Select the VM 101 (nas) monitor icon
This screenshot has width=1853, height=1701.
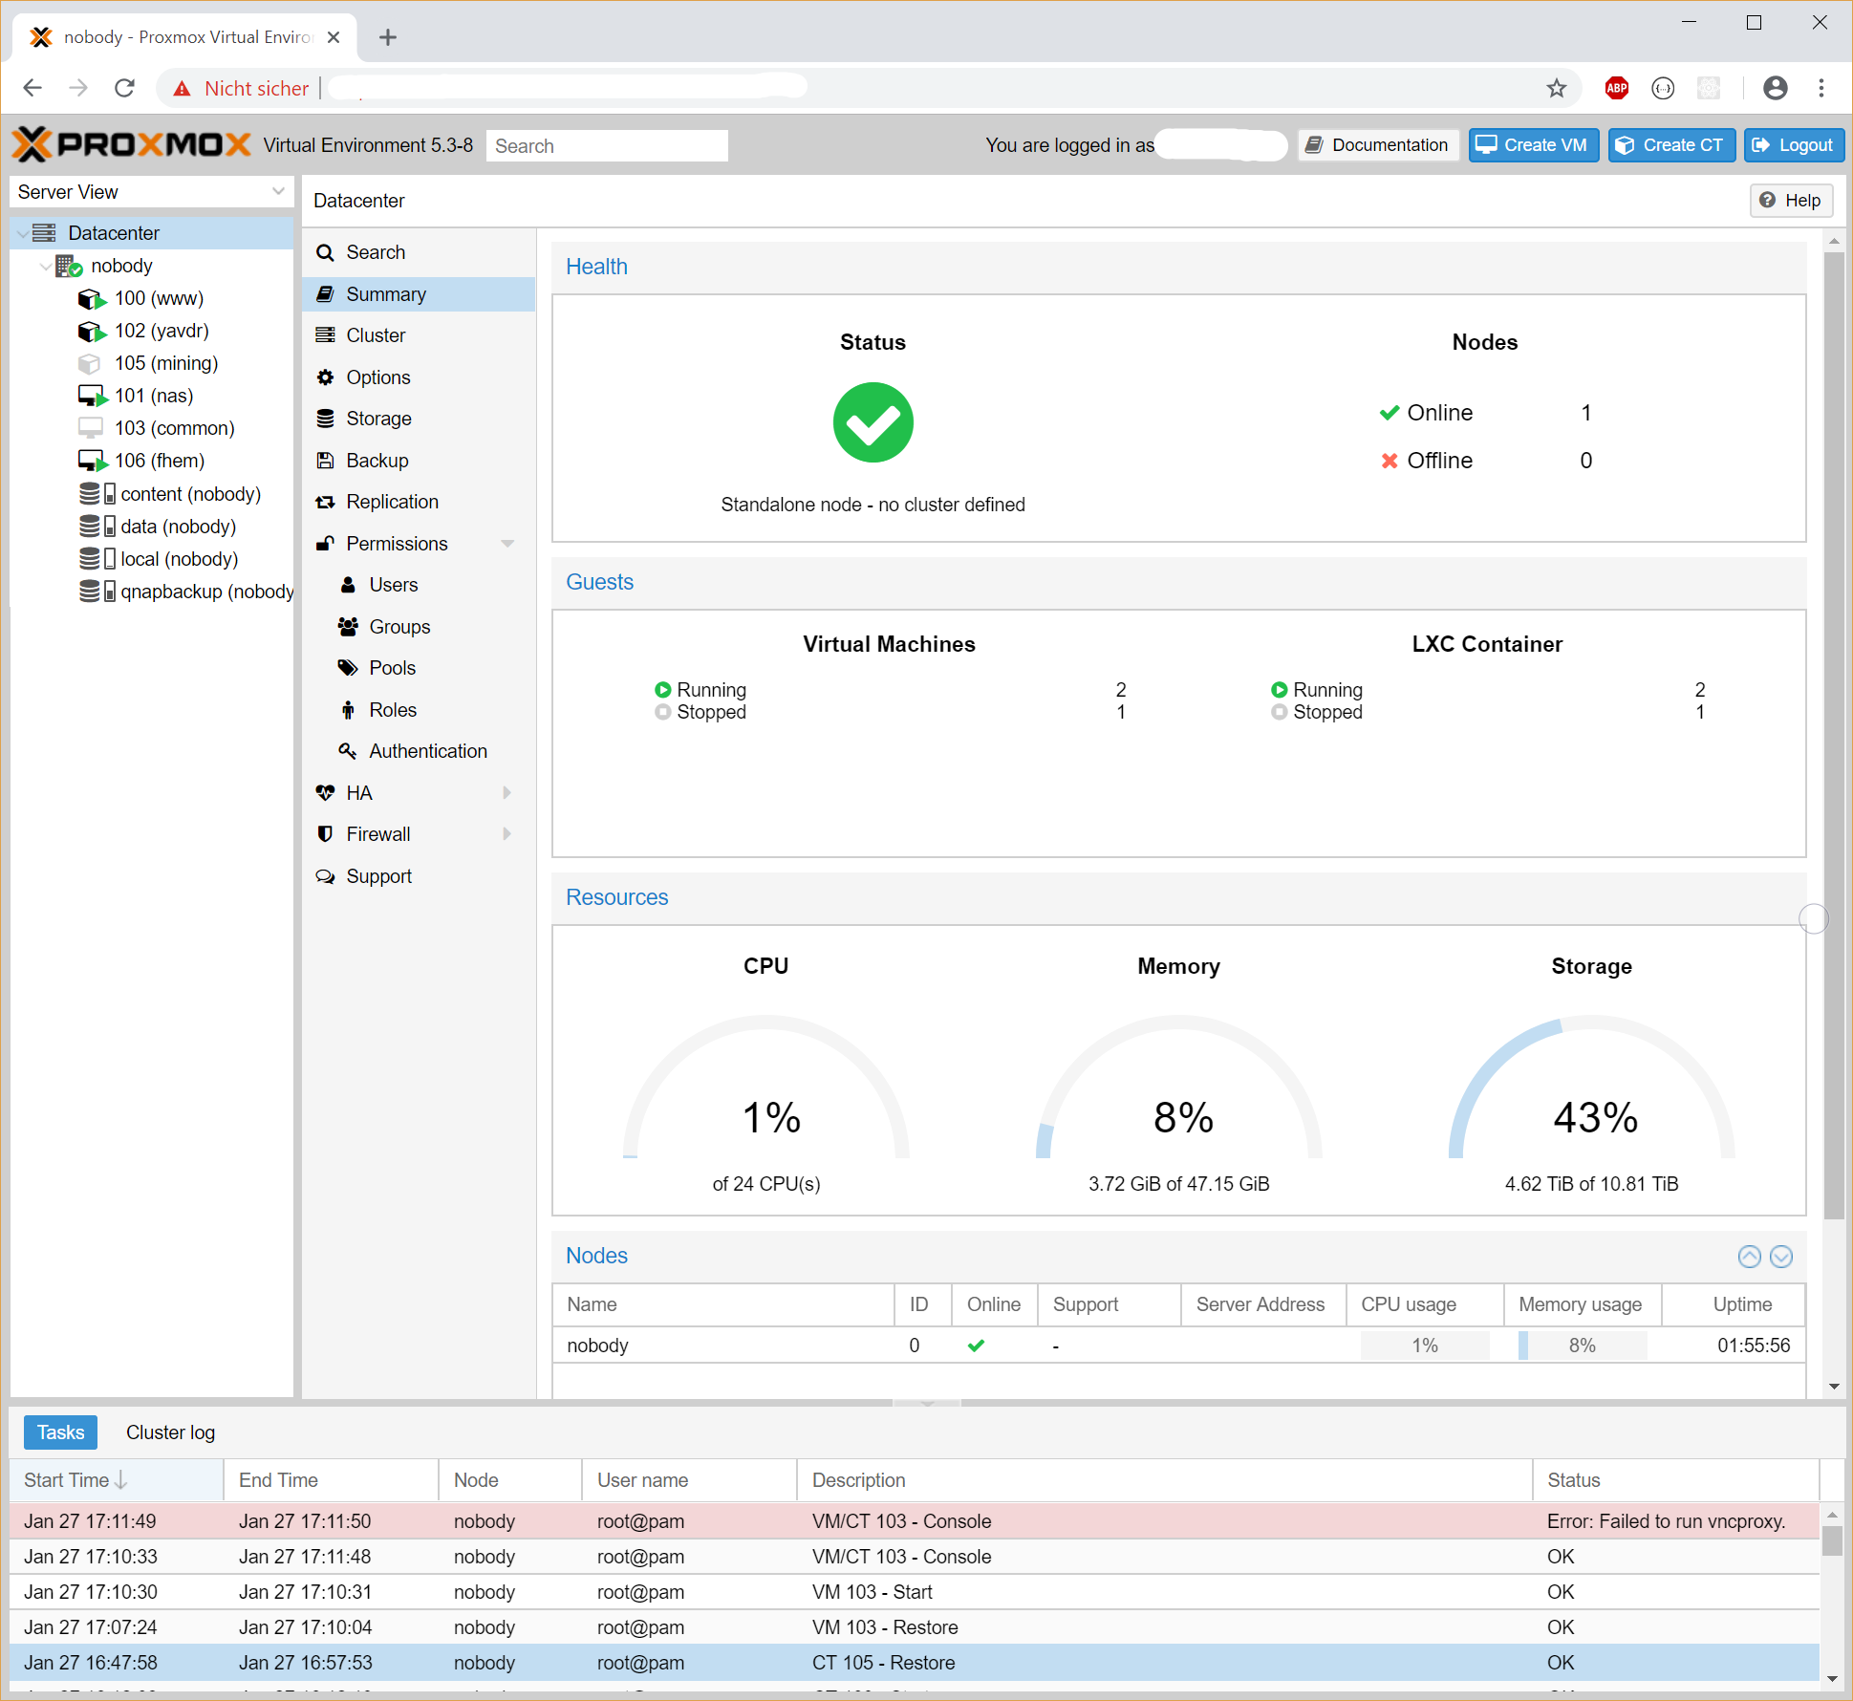91,396
